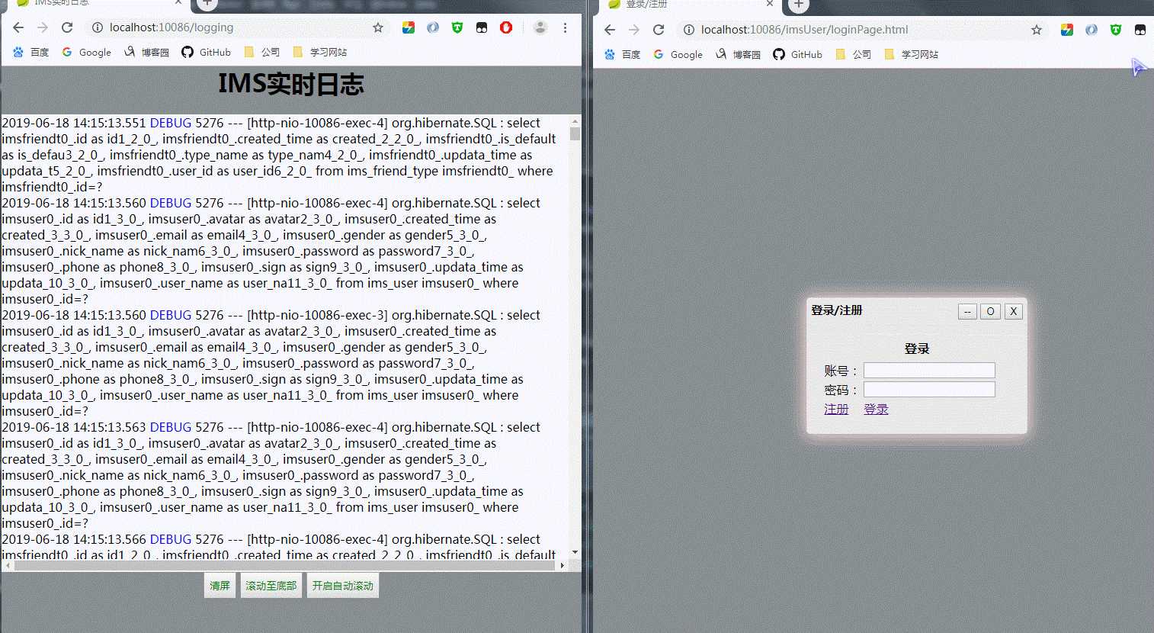
Task: Open user profile avatar in left browser
Action: click(x=540, y=27)
